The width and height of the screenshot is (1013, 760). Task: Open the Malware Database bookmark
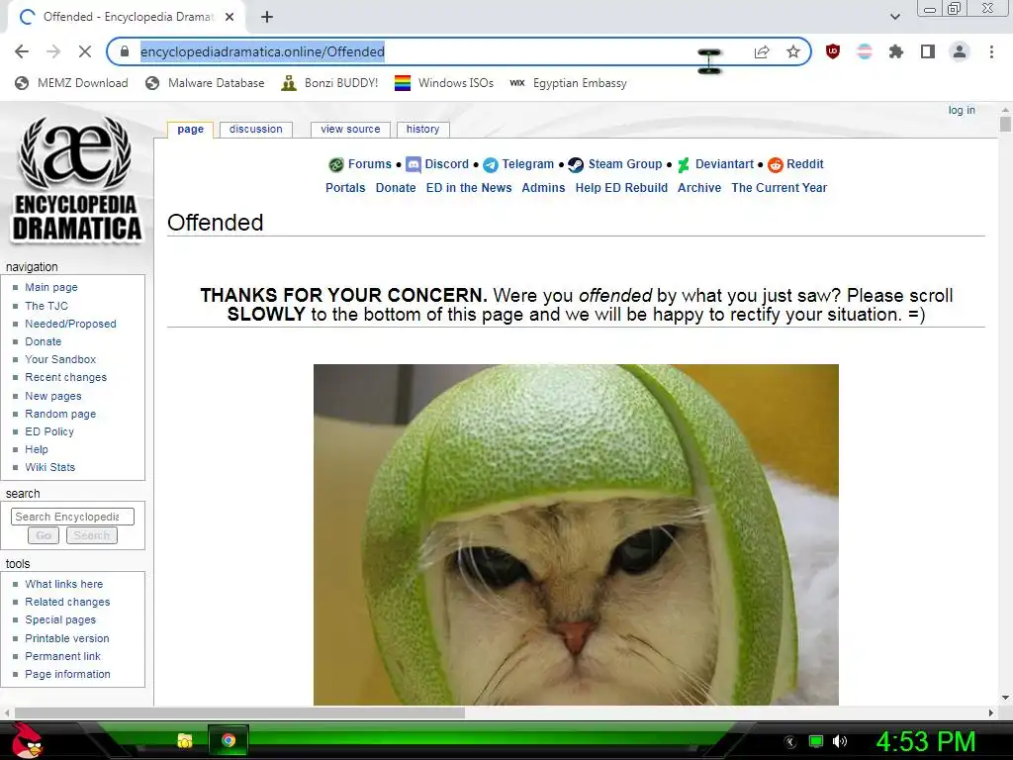206,83
